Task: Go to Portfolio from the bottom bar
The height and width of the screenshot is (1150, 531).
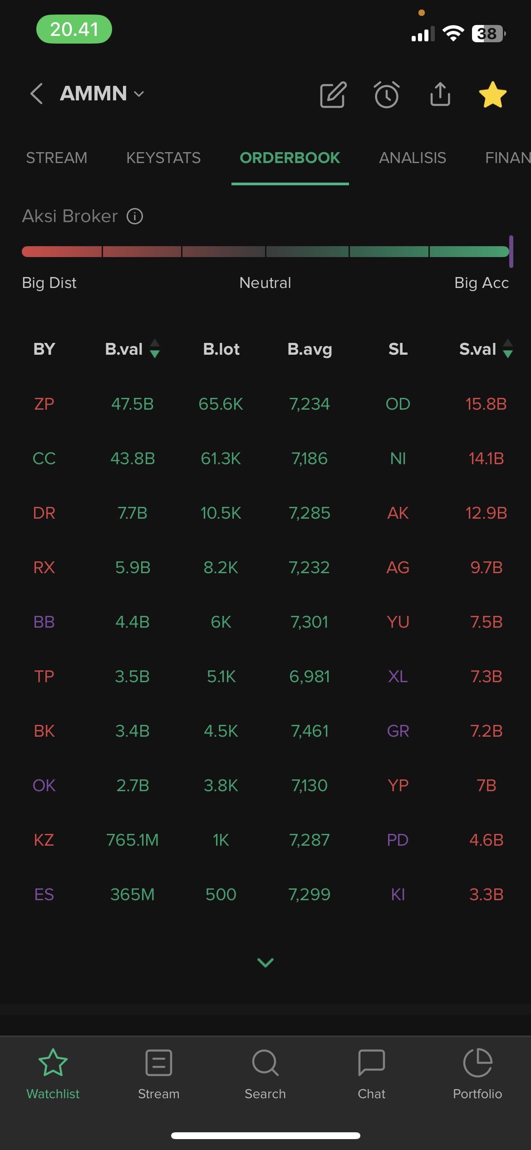Action: 477,1074
